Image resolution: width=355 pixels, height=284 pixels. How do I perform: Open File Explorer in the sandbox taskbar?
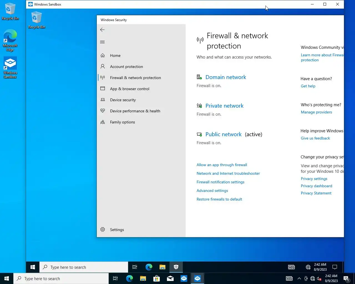coord(163,267)
